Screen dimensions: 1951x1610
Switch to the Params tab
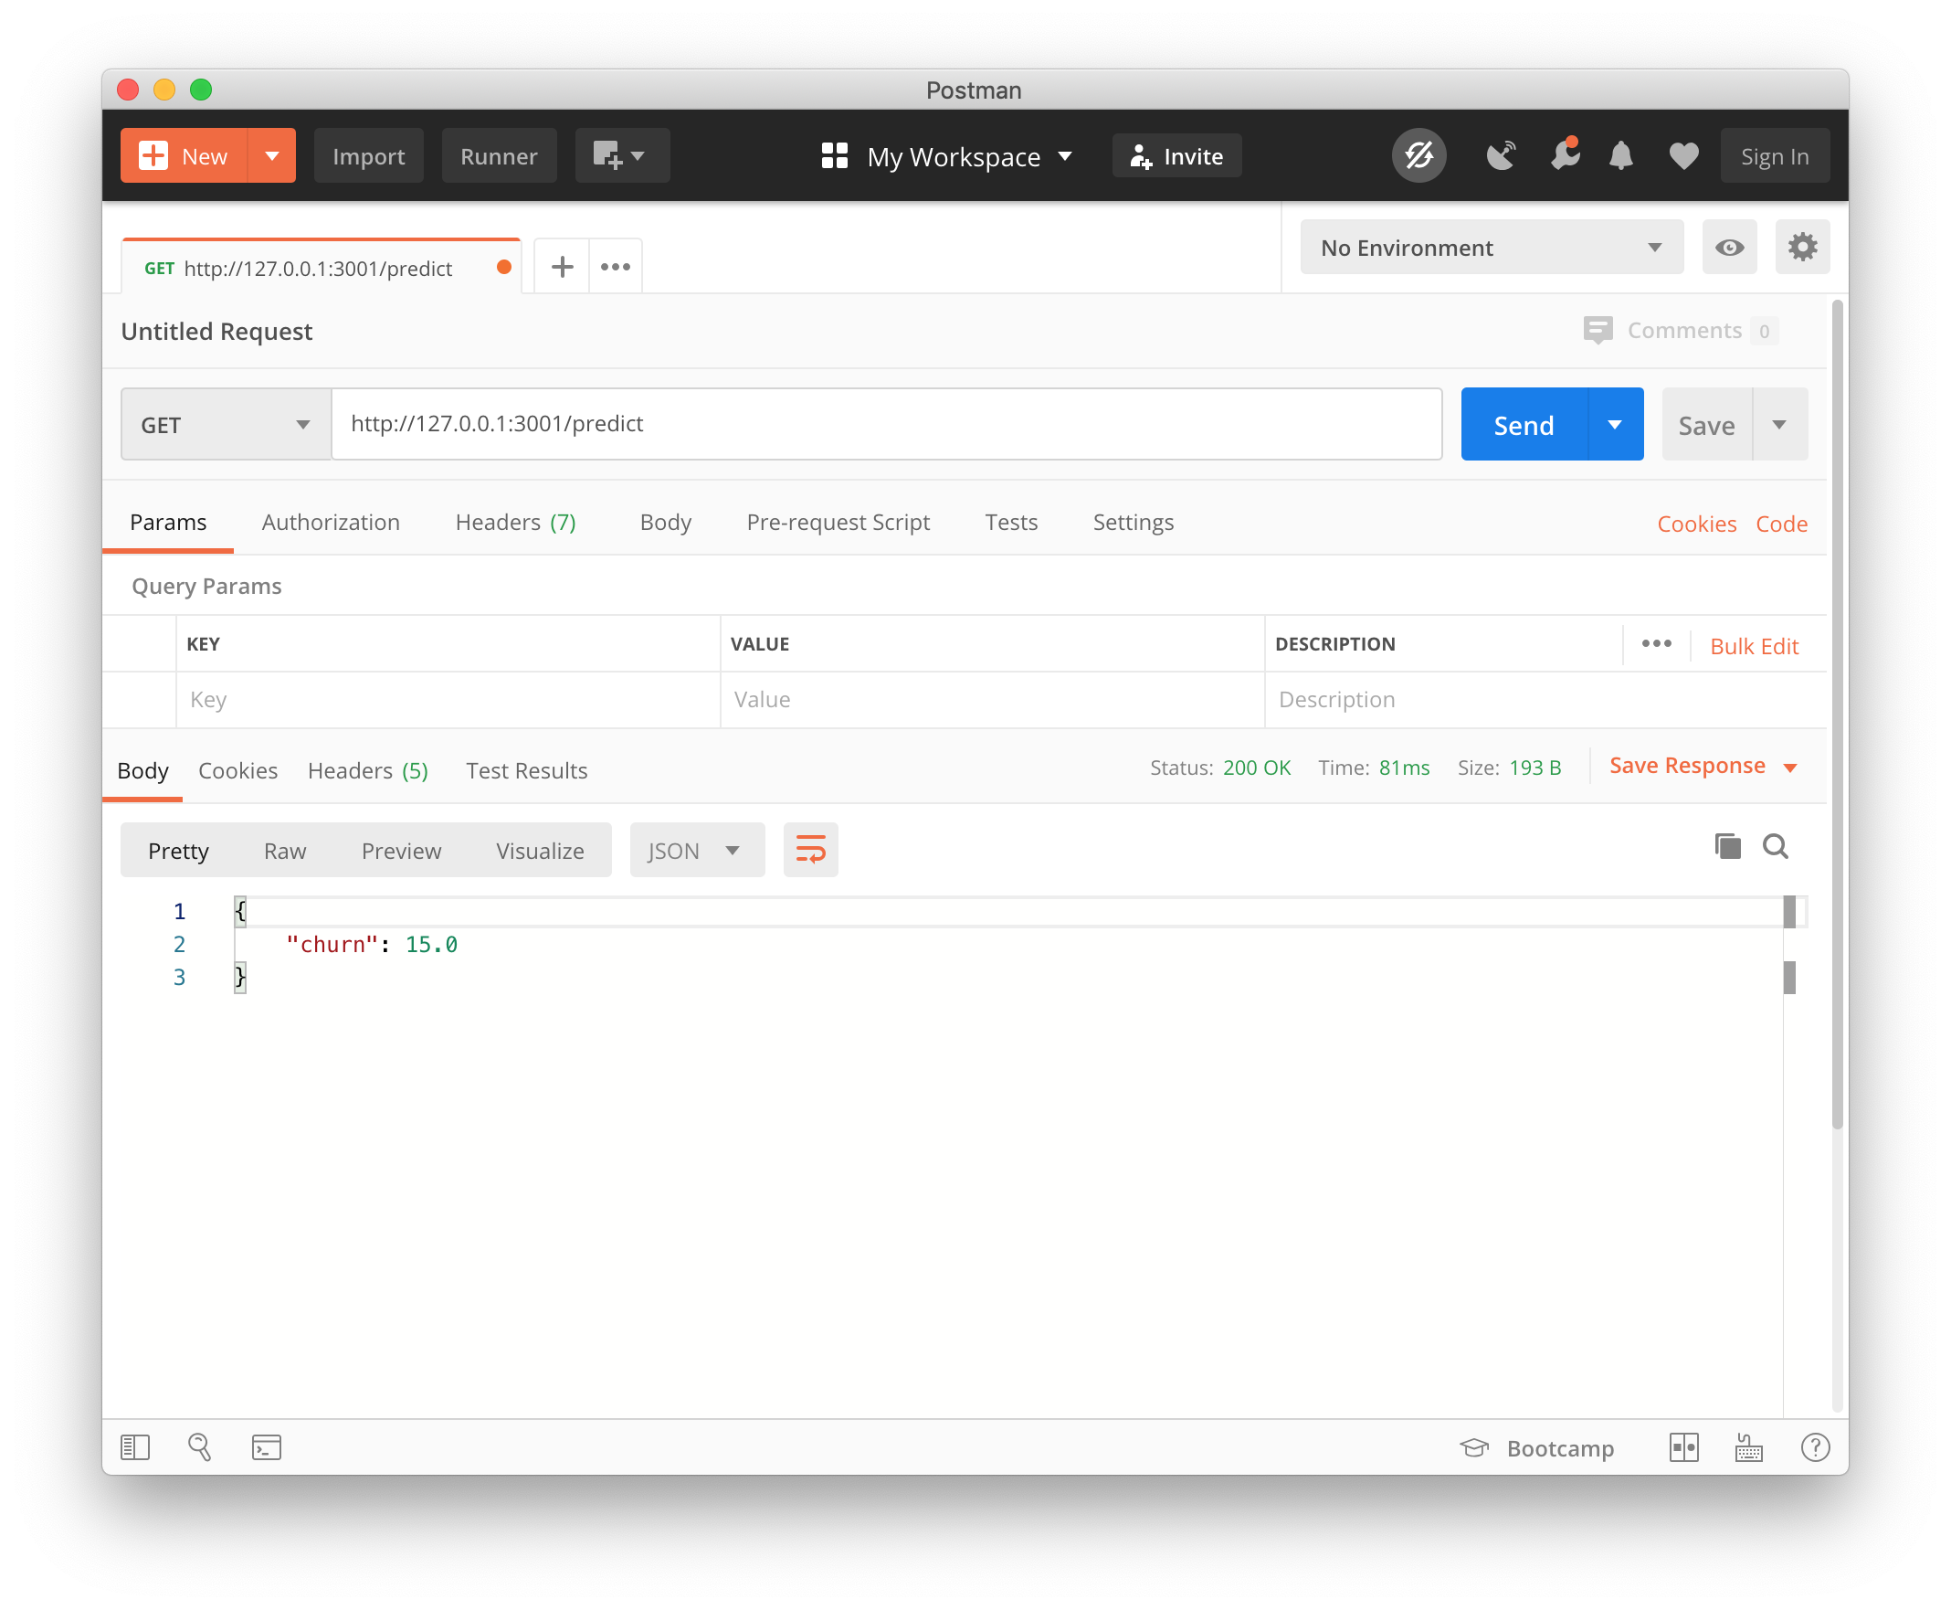click(168, 522)
